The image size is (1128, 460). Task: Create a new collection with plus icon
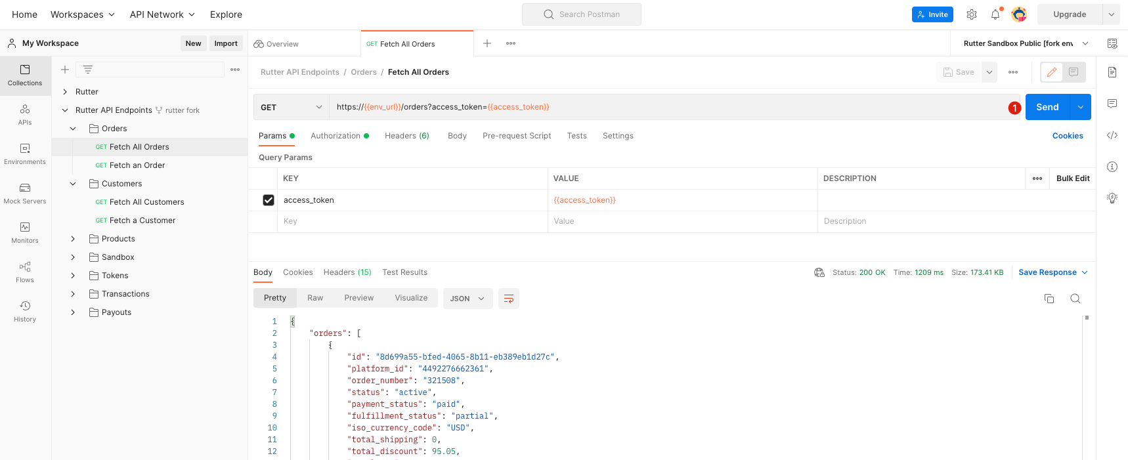click(65, 70)
